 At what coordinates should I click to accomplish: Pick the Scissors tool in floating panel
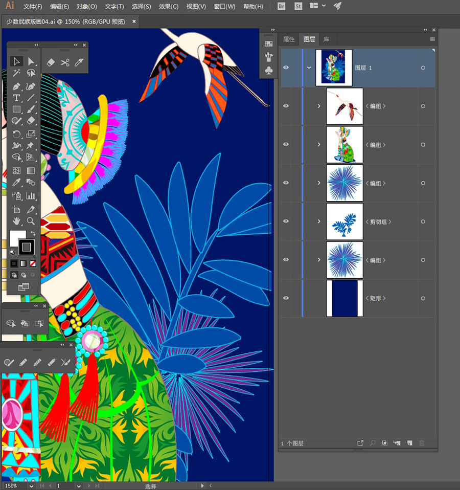(x=65, y=62)
